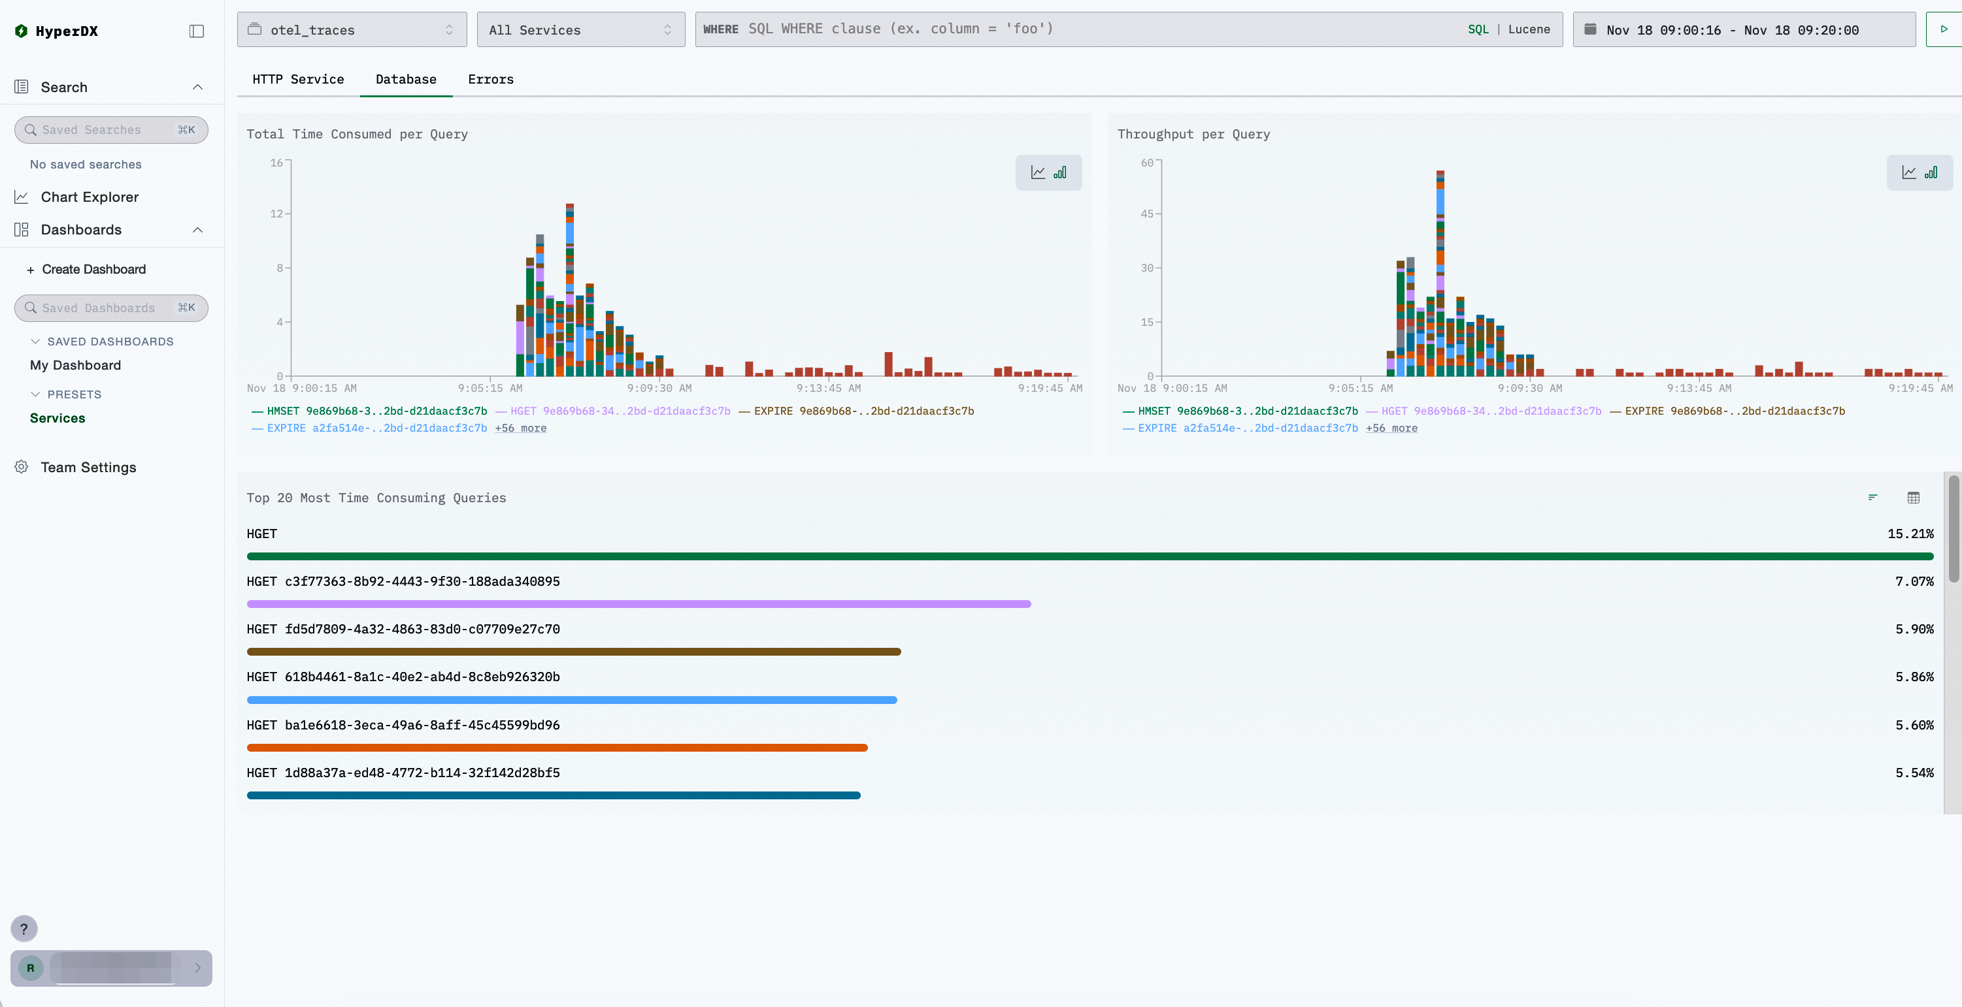Open Chart Explorer from sidebar
The width and height of the screenshot is (1962, 1007).
pyautogui.click(x=89, y=197)
